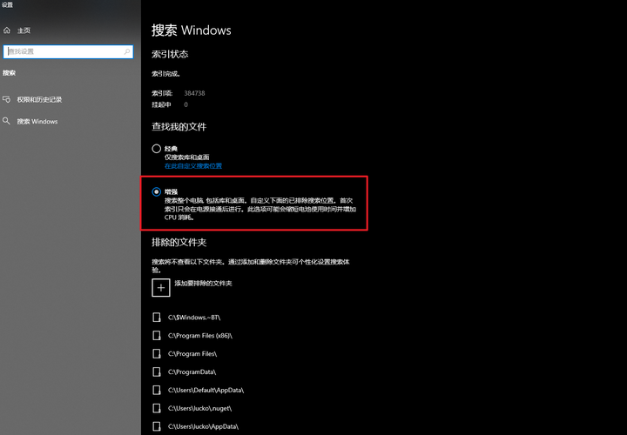
Task: Click the 索引完成 status text
Action: [165, 74]
